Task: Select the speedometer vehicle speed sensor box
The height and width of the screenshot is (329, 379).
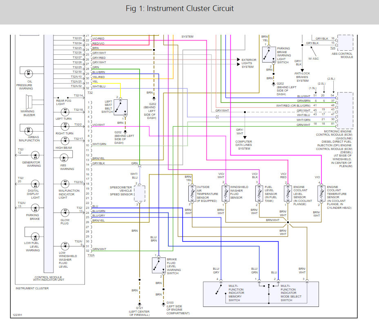Action: 139,194
